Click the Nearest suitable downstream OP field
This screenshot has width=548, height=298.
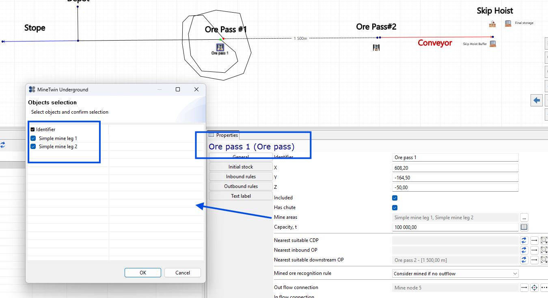click(455, 260)
